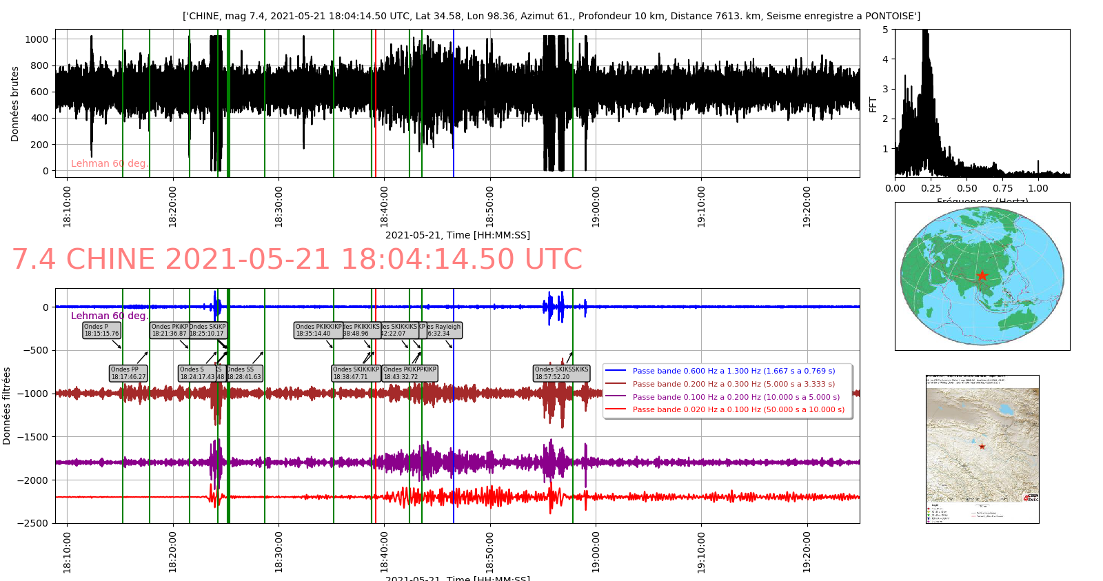Viewport: 1103px width, 581px height.
Task: Click the pink Lehman 60 deg. raw-data label
Action: [110, 163]
